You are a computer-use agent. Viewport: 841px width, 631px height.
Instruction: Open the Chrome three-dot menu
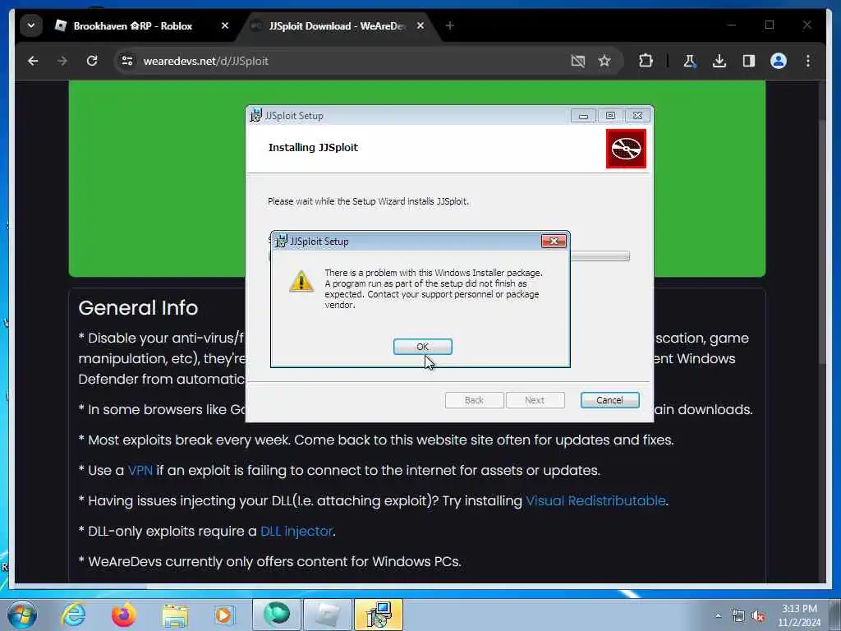808,61
